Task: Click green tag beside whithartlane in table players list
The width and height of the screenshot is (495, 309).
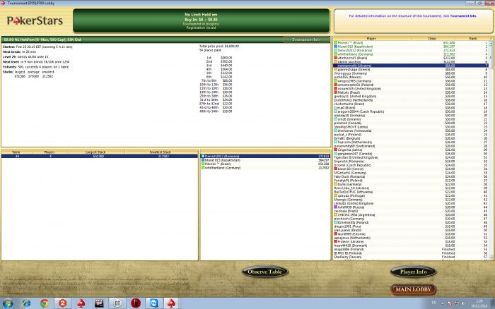Action: click(203, 168)
